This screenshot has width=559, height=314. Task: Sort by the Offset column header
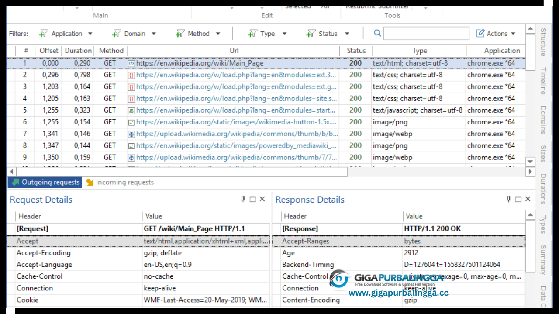point(49,51)
